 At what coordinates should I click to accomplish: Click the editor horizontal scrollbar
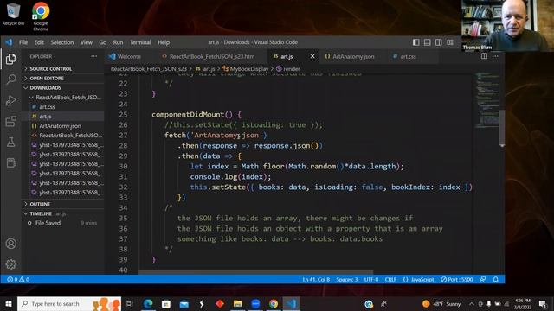(256, 272)
